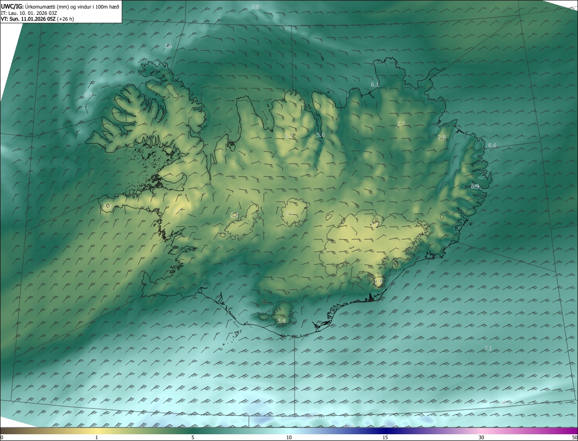Click the 5.6 value label on the map
Viewport: 578px width, 441px height.
321,135
